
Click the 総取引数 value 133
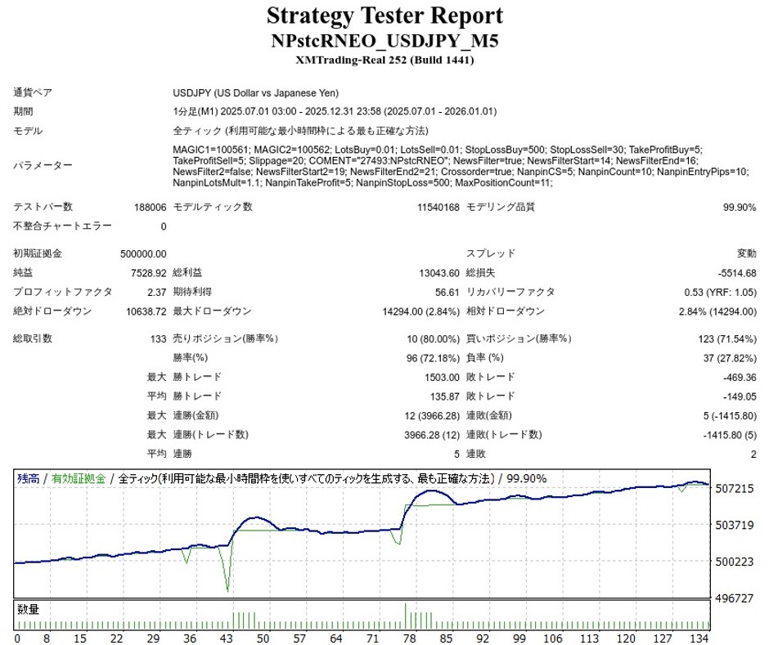click(158, 338)
